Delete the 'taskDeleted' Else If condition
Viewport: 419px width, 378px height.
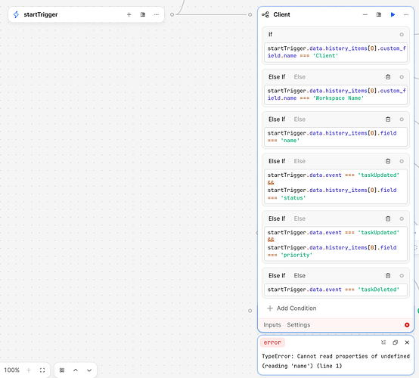click(x=388, y=276)
